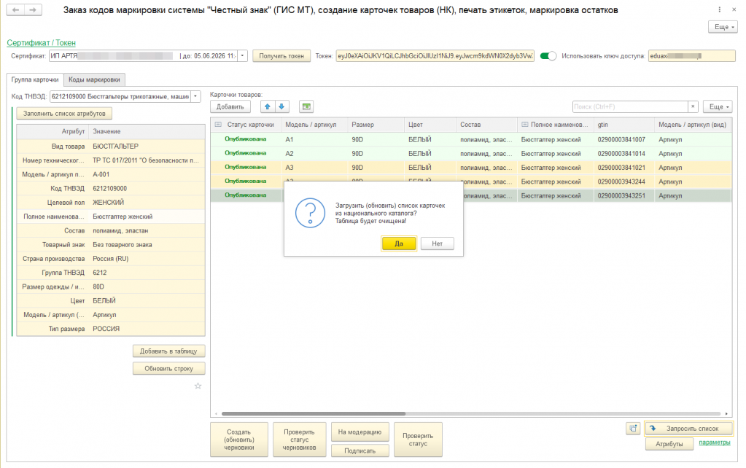Click the favorite star icon
This screenshot has width=746, height=468.
(x=198, y=386)
